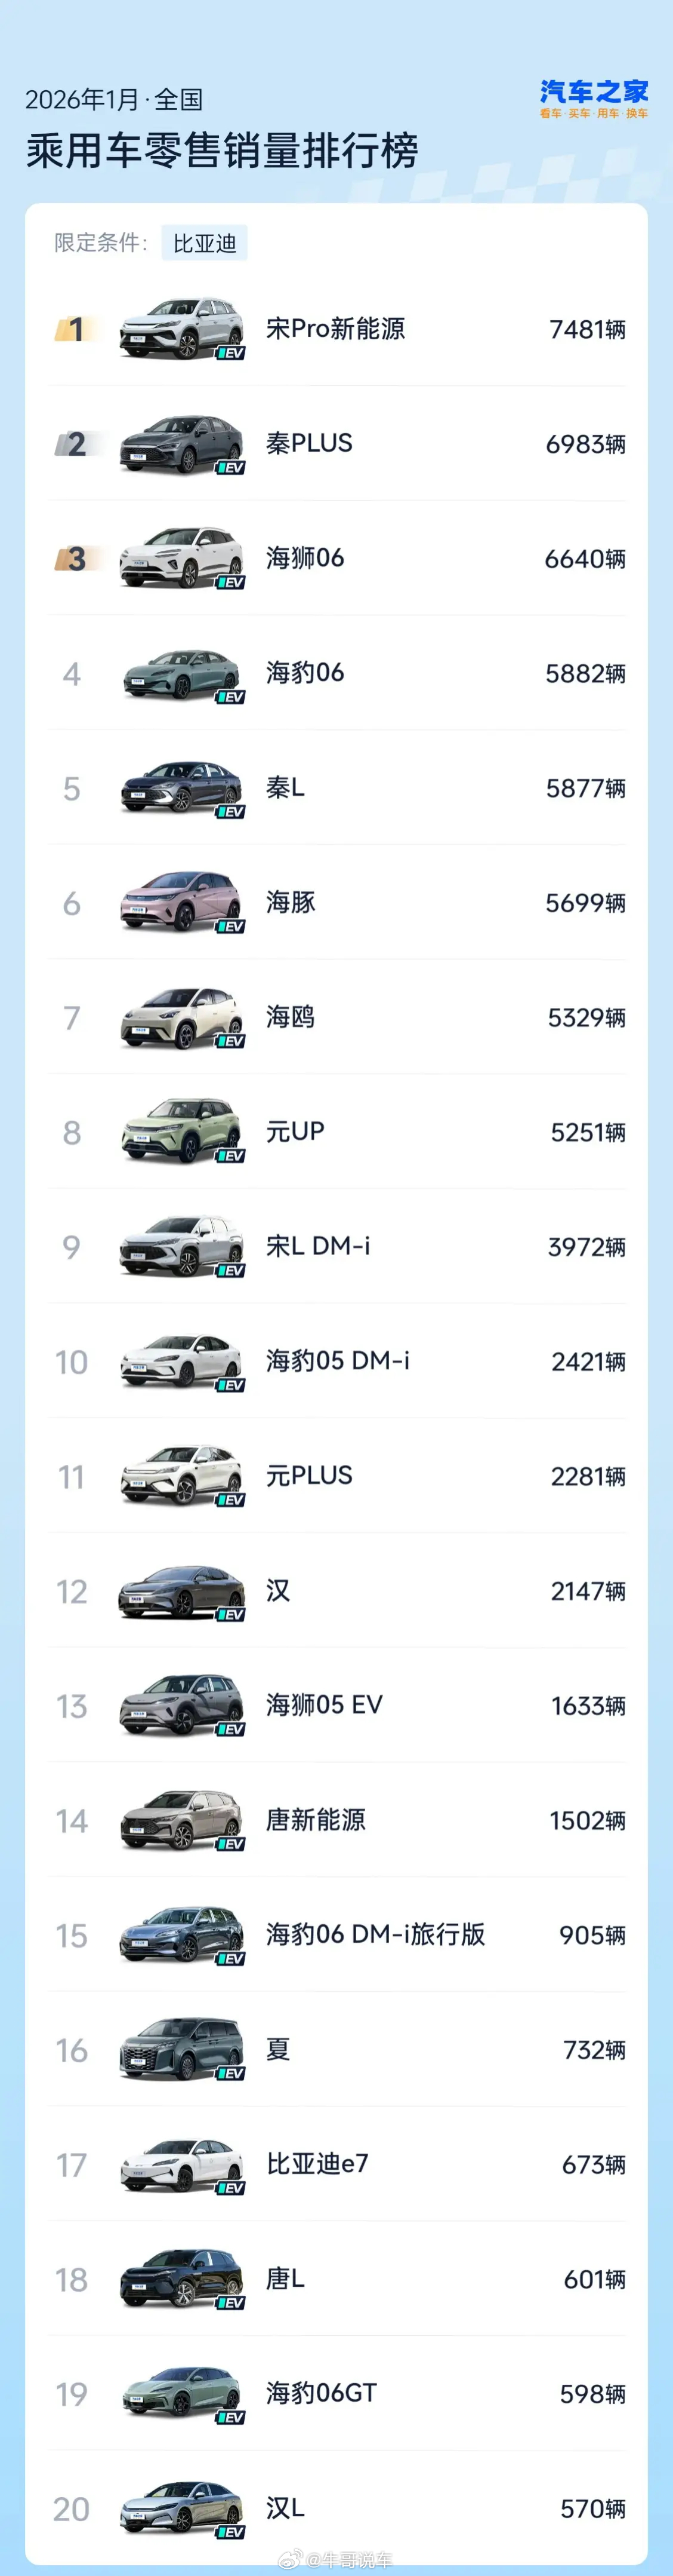Open the 海豹05 DM-i entry
This screenshot has height=2576, width=673.
click(x=336, y=1361)
